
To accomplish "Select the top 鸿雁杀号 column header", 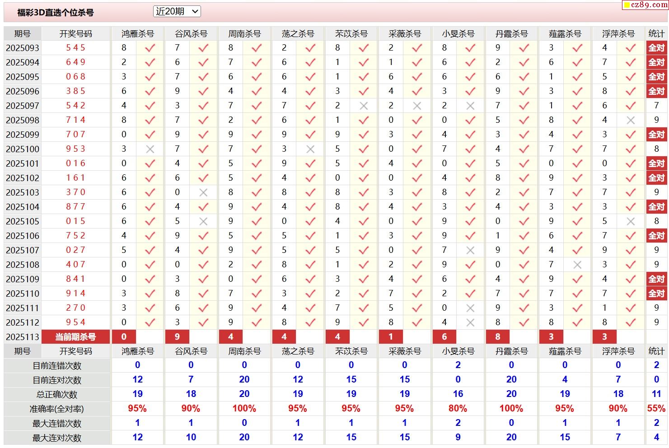I will coord(138,34).
